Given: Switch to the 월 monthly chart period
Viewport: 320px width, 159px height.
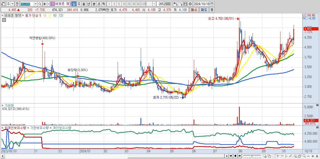Looking at the screenshot, I should [84, 4].
